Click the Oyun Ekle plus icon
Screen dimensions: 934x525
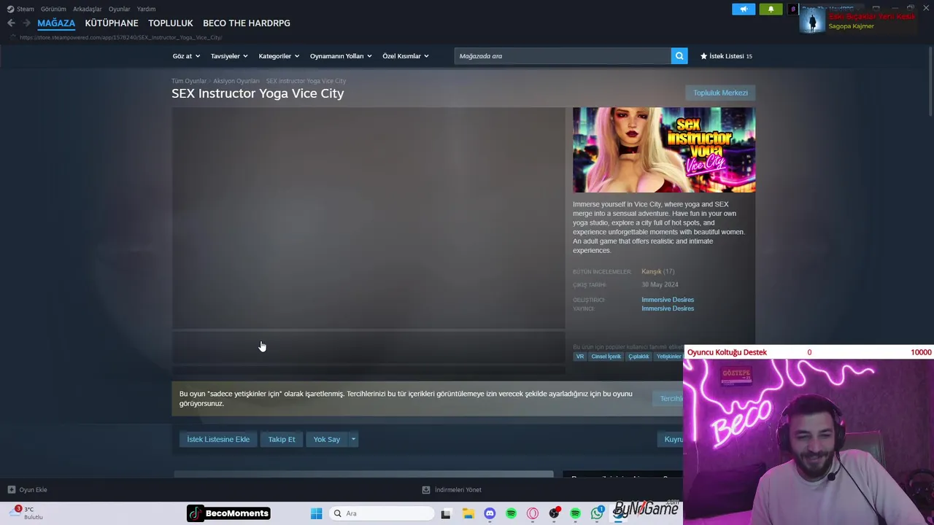12,490
